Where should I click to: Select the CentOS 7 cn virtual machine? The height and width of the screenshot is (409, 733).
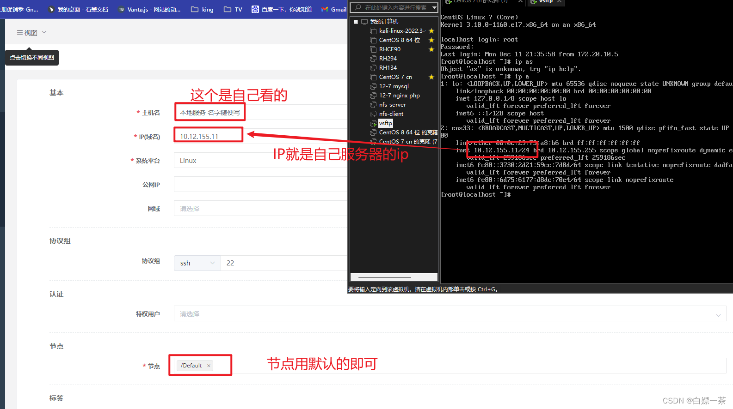tap(395, 77)
